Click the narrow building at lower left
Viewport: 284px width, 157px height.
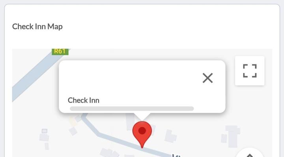point(47,146)
